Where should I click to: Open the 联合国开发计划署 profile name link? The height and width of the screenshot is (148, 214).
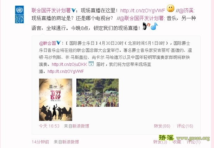click(x=51, y=10)
